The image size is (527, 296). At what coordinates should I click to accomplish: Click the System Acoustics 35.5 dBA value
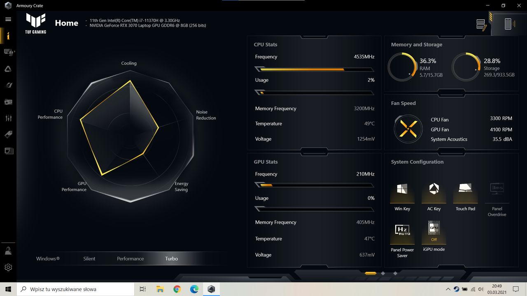502,139
